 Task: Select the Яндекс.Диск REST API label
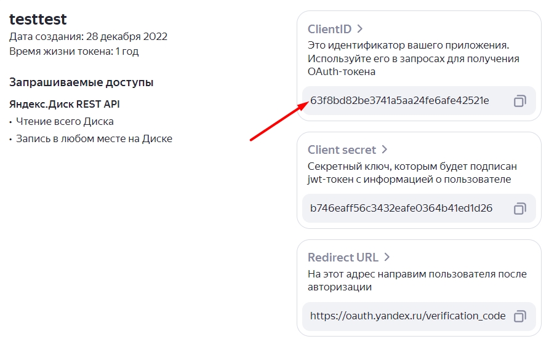(64, 104)
